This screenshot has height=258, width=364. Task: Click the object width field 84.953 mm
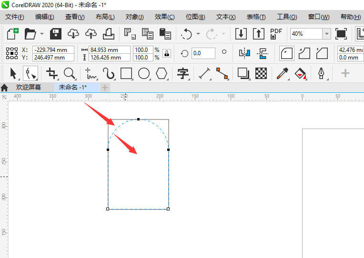pos(109,50)
